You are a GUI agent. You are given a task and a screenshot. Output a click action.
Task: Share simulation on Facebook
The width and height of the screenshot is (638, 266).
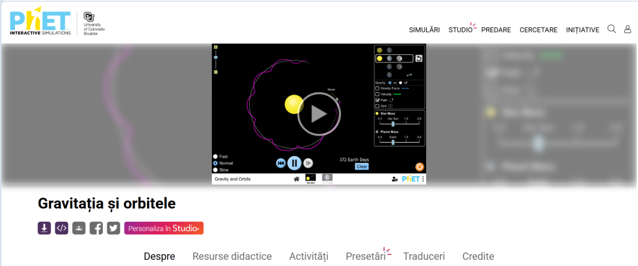pos(96,228)
